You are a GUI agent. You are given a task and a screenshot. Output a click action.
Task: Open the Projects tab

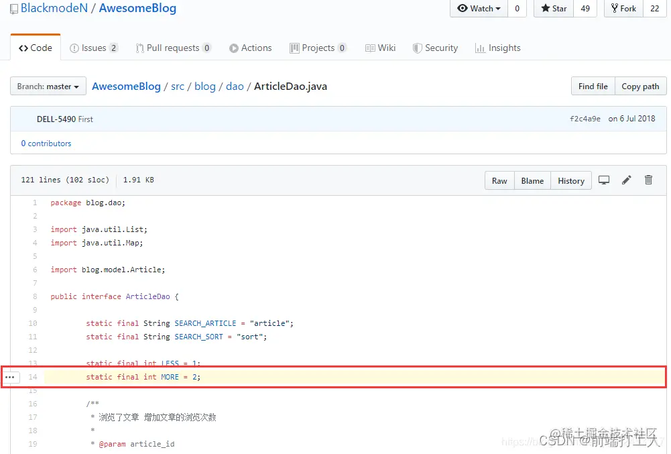click(x=318, y=48)
